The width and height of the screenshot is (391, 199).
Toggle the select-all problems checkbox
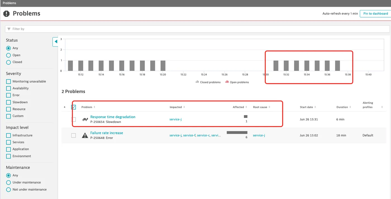tap(73, 107)
